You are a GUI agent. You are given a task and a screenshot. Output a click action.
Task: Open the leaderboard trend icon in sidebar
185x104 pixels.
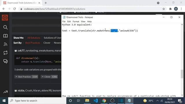pyautogui.click(x=5, y=92)
